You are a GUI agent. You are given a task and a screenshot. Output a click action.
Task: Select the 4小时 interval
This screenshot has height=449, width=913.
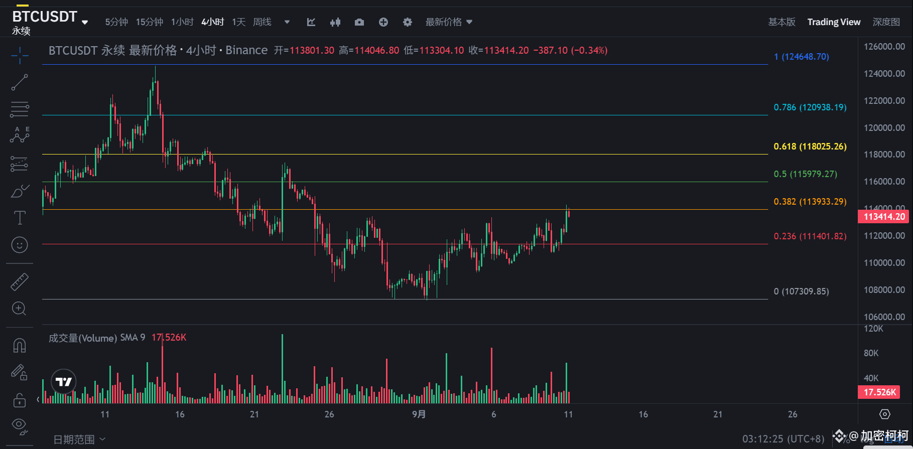point(213,22)
